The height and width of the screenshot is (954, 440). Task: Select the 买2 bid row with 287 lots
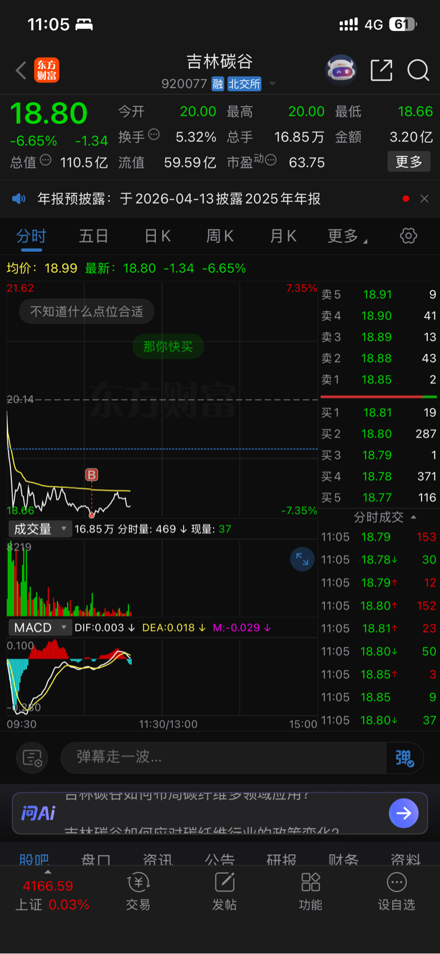378,434
